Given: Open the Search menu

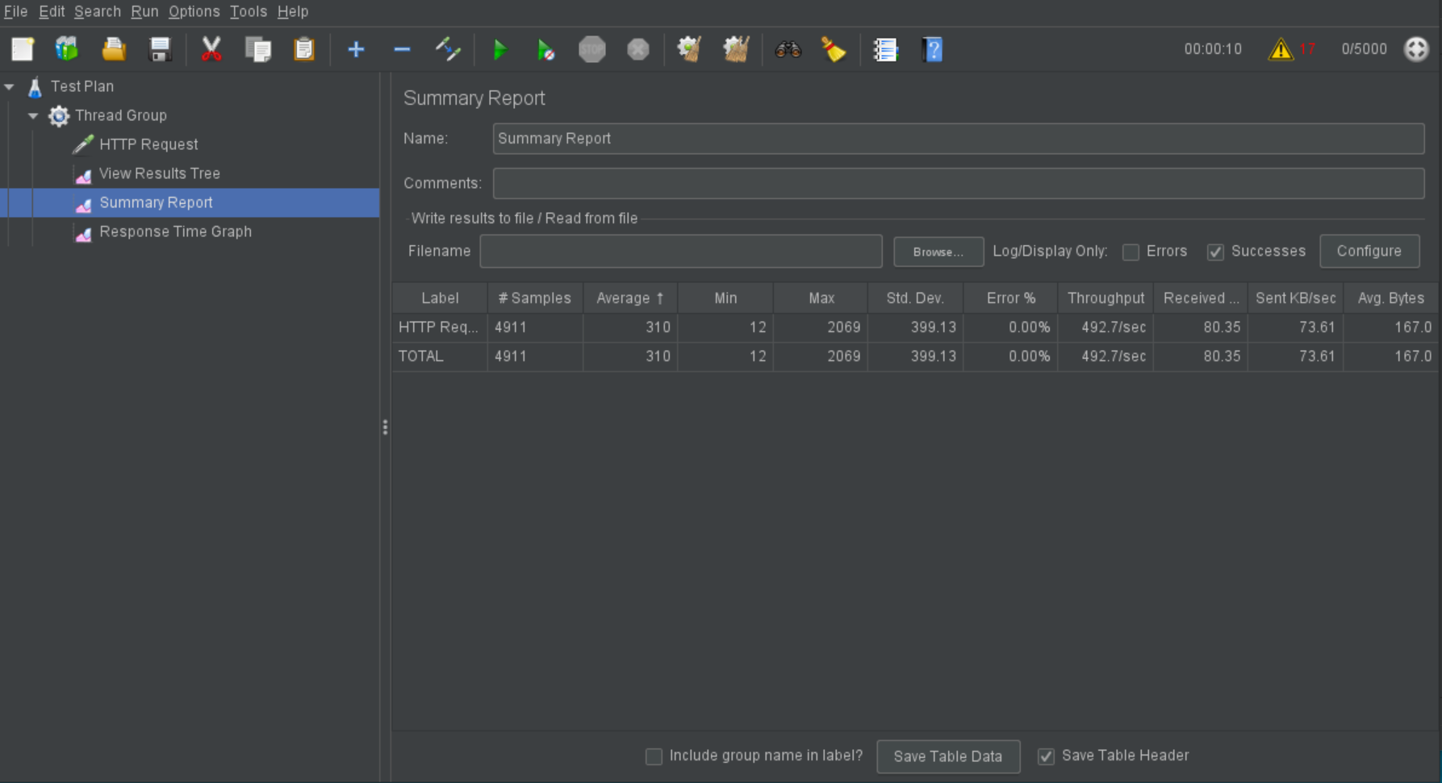Looking at the screenshot, I should click(x=98, y=11).
